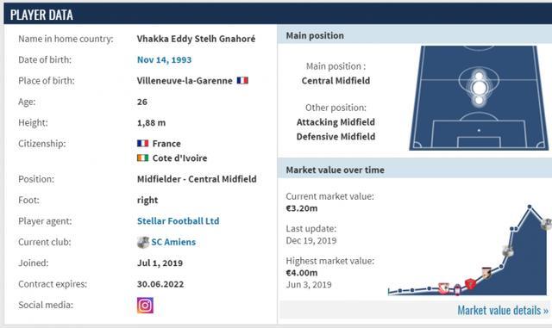Click the red-white striped club crest on chart
This screenshot has width=552, height=328.
point(443,288)
